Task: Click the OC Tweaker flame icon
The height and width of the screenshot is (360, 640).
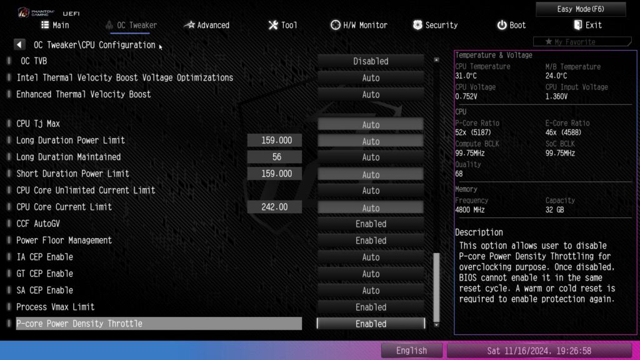Action: point(109,25)
